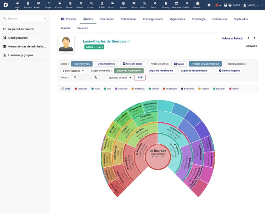Open the Utilidades tools icon
This screenshot has width=265, height=214.
[145, 3]
